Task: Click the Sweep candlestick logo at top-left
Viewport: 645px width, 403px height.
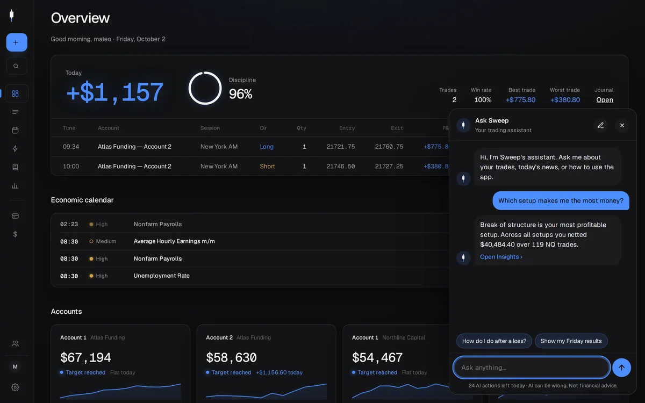Action: (x=11, y=16)
